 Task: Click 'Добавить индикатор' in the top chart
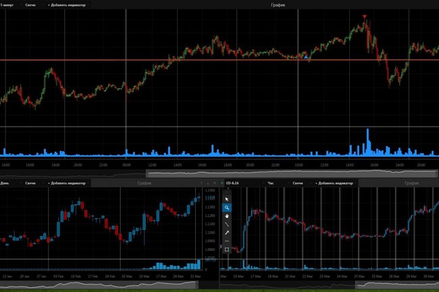(x=66, y=5)
